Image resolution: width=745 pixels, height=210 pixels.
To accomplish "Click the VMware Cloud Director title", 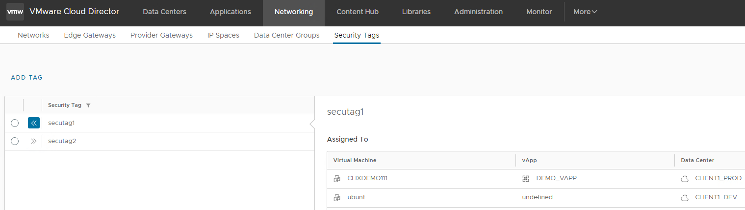I will pos(75,12).
